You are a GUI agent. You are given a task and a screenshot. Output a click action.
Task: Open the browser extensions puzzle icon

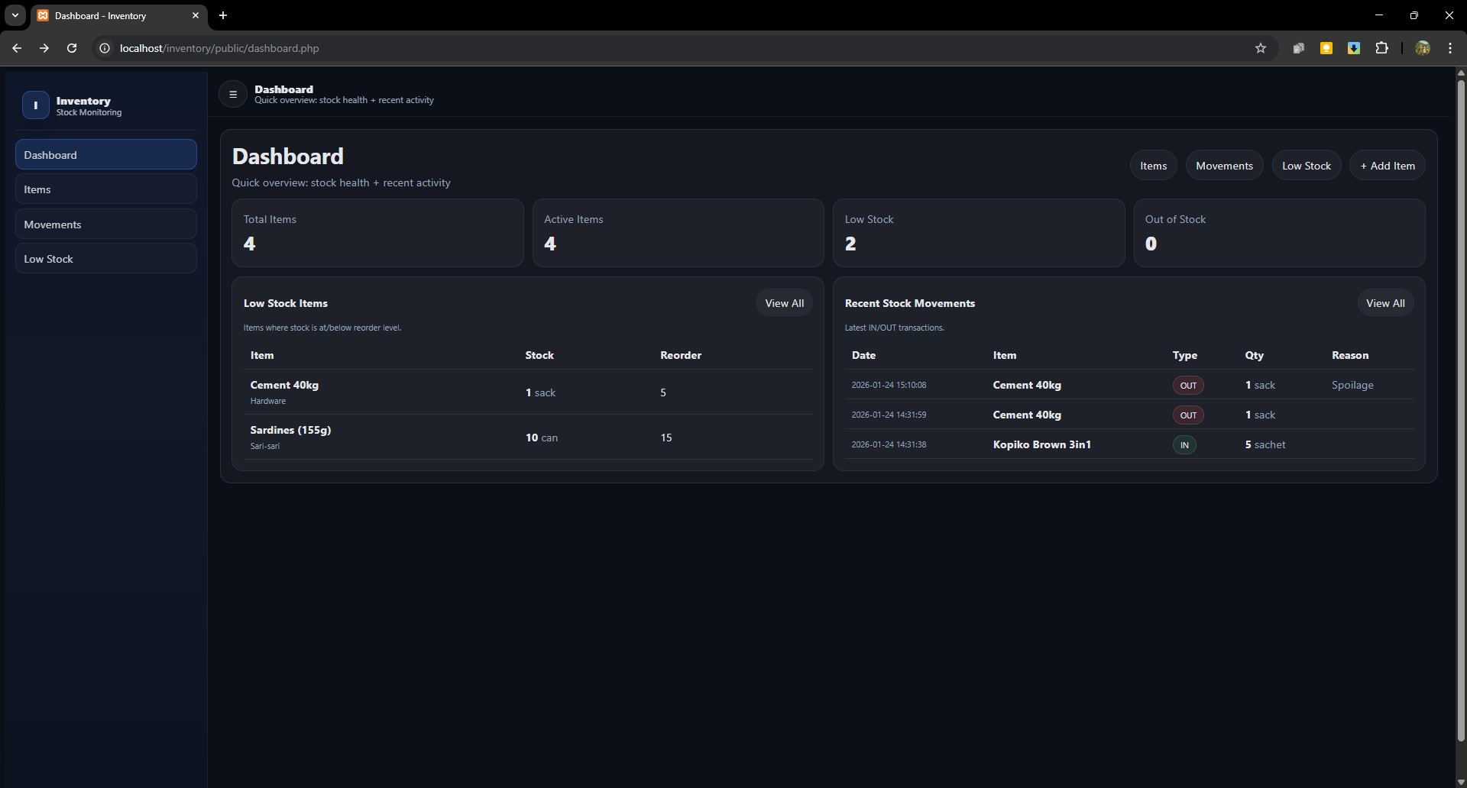1382,48
